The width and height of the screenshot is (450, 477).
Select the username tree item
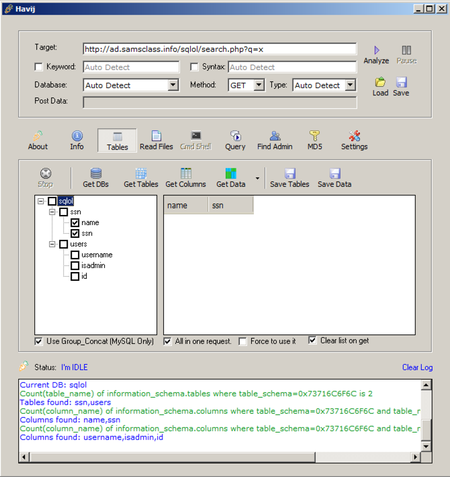(97, 255)
